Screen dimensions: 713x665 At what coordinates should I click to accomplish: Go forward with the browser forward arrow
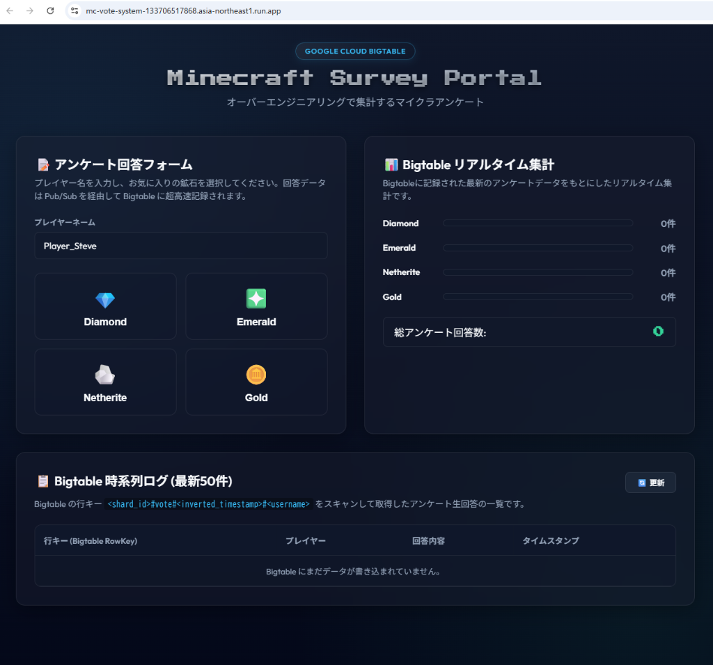point(30,10)
